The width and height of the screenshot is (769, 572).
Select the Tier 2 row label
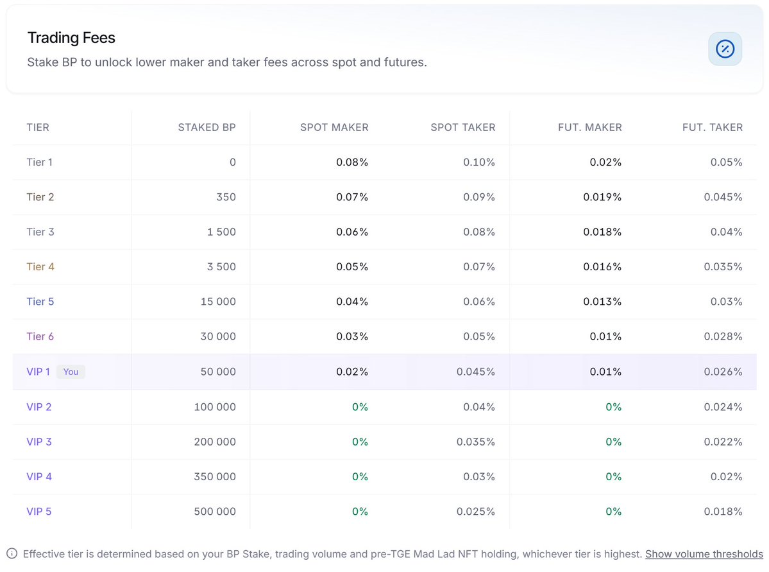[x=40, y=197]
